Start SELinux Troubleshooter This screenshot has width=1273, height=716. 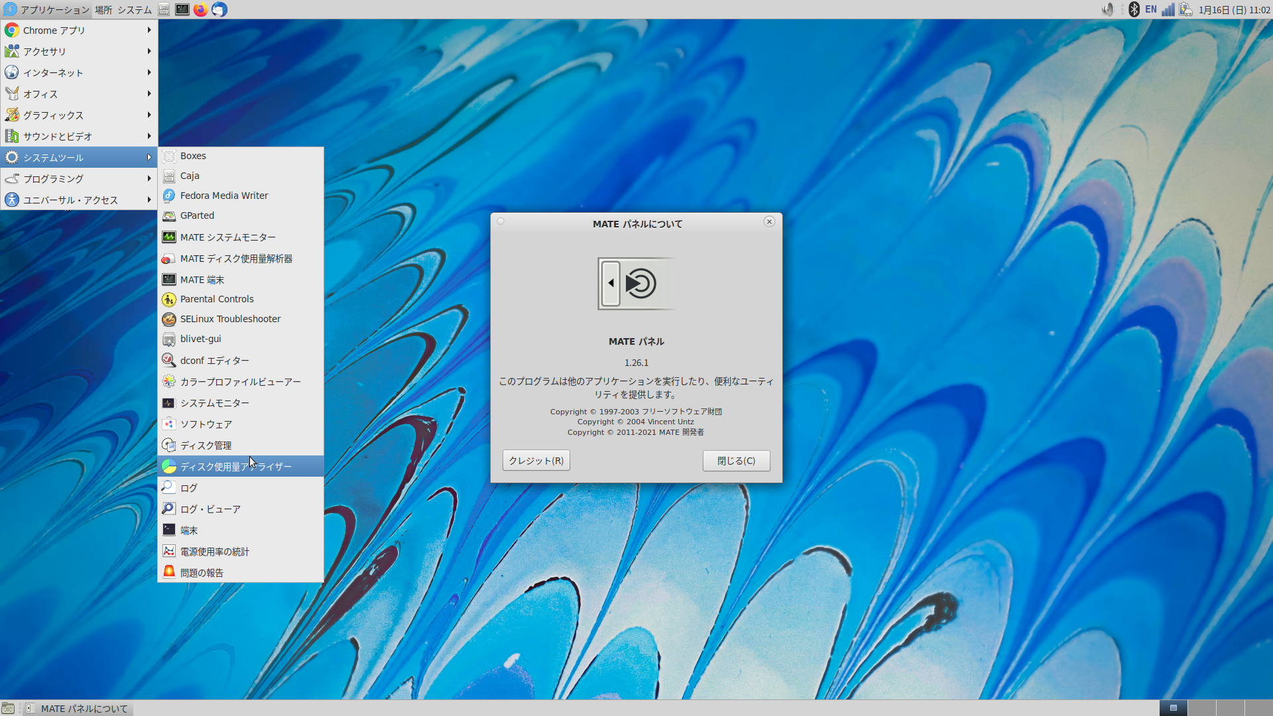pyautogui.click(x=230, y=319)
